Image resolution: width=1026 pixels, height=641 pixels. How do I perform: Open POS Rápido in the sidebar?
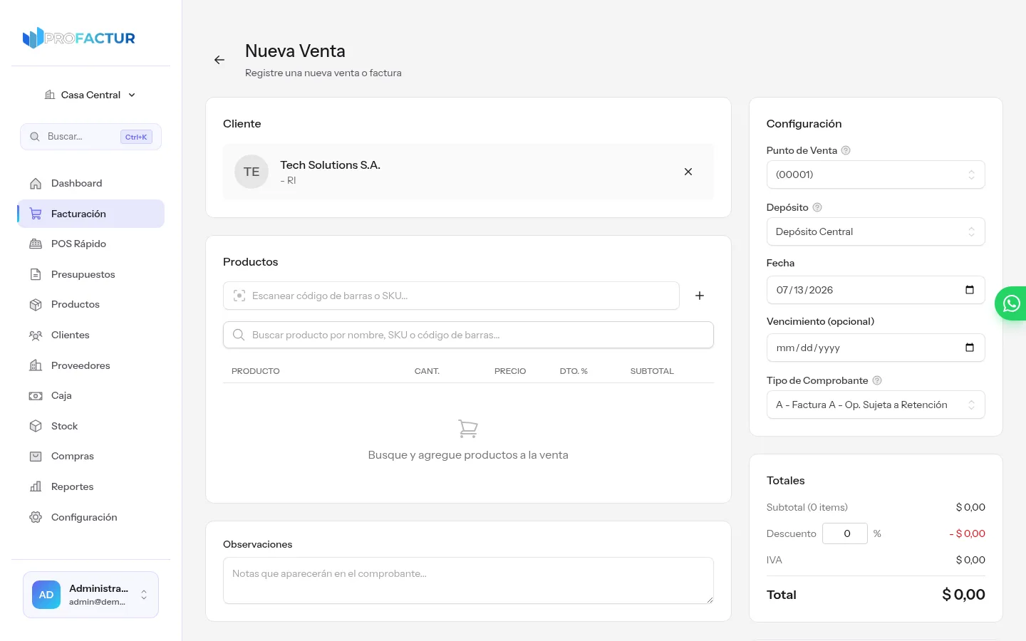click(x=90, y=244)
